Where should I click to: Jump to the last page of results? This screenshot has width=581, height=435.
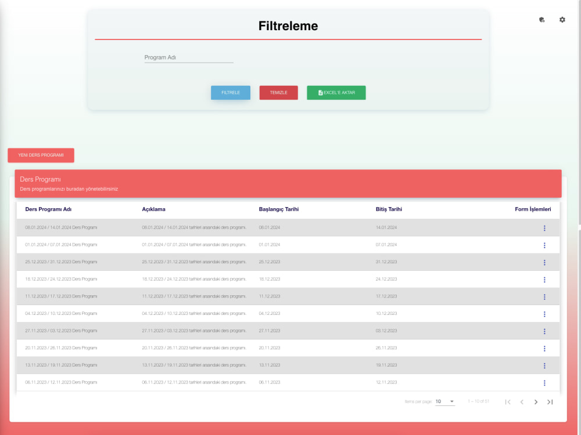[x=550, y=402]
